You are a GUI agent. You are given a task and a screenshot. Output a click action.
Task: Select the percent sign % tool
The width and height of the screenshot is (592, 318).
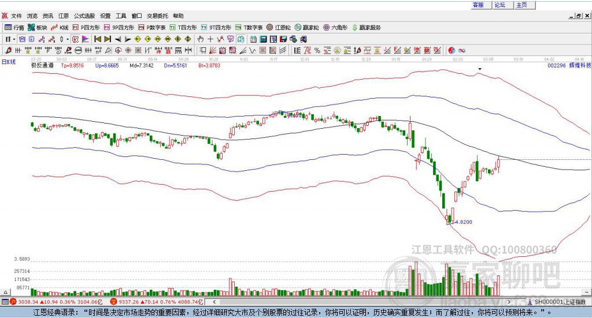click(x=317, y=50)
